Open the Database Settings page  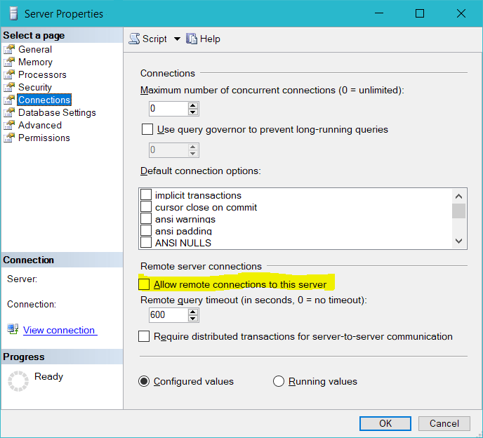[57, 112]
